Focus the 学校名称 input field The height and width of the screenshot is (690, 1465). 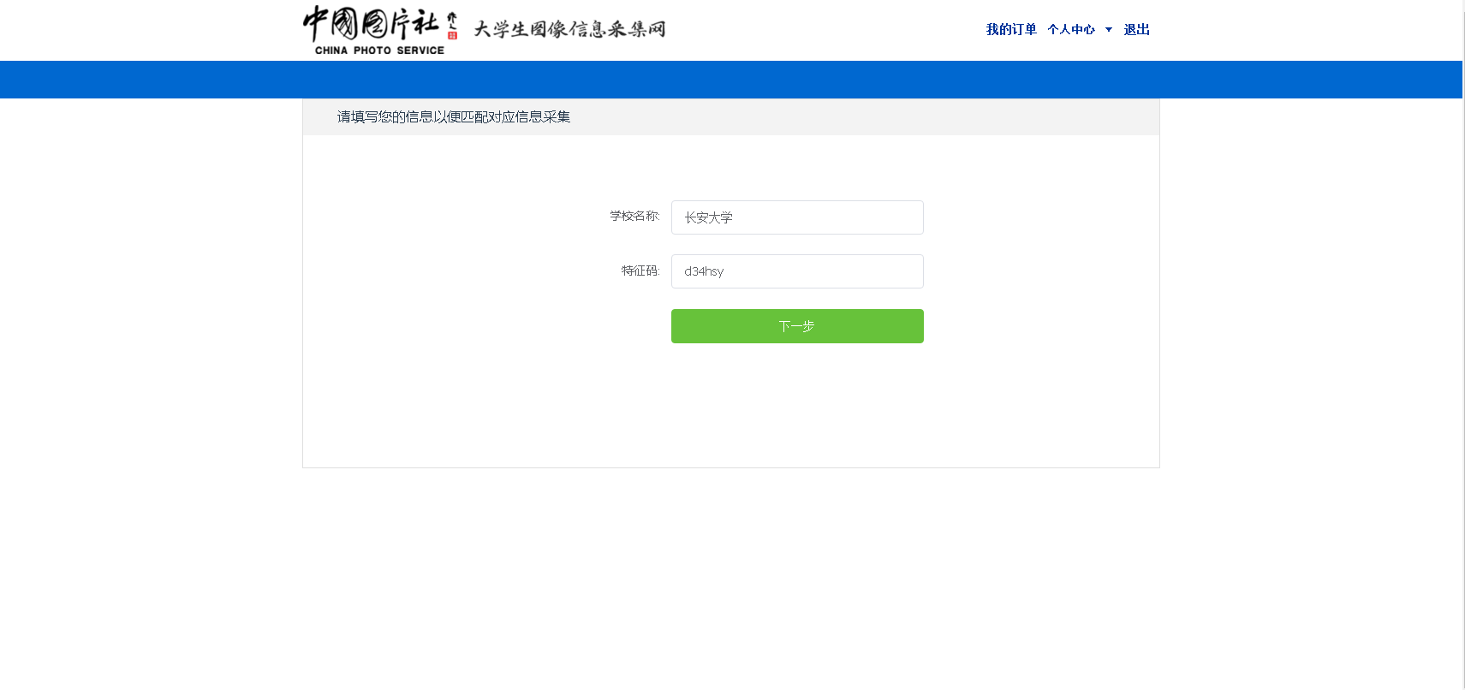(x=822, y=217)
